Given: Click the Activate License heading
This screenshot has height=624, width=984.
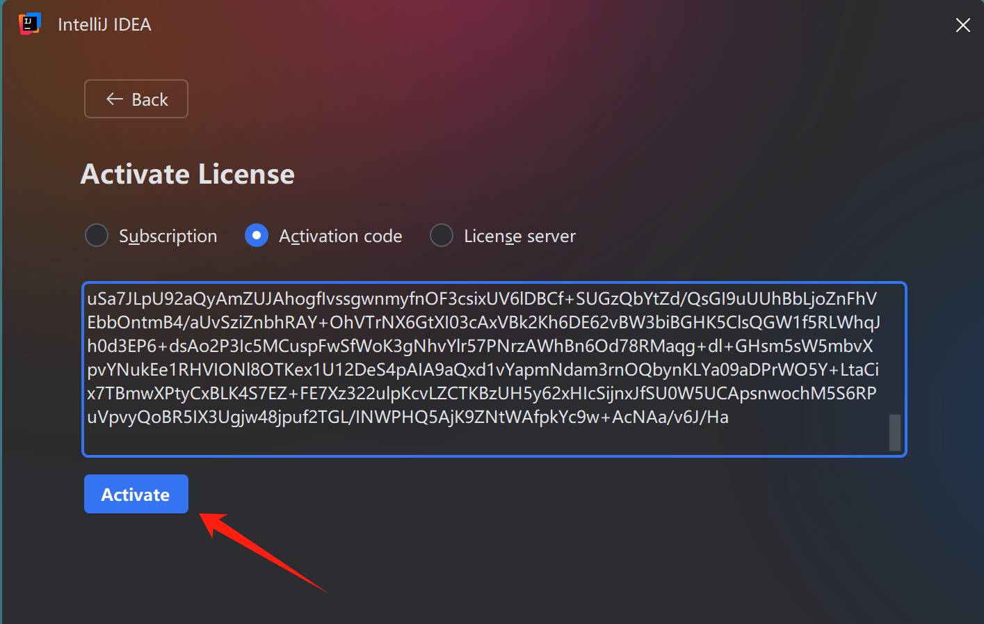Looking at the screenshot, I should click(188, 174).
